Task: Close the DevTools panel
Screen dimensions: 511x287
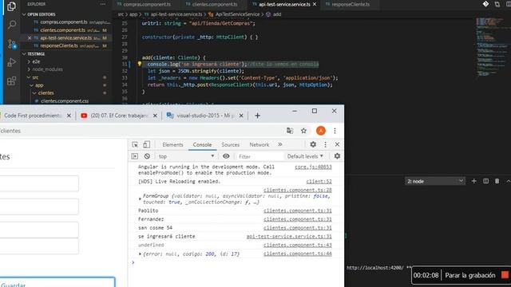Action: [x=337, y=144]
